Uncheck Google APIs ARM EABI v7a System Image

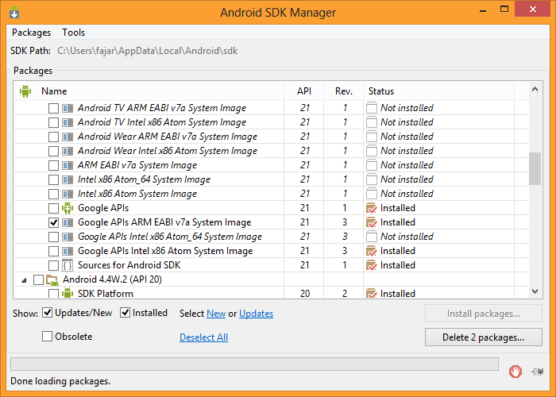(53, 222)
